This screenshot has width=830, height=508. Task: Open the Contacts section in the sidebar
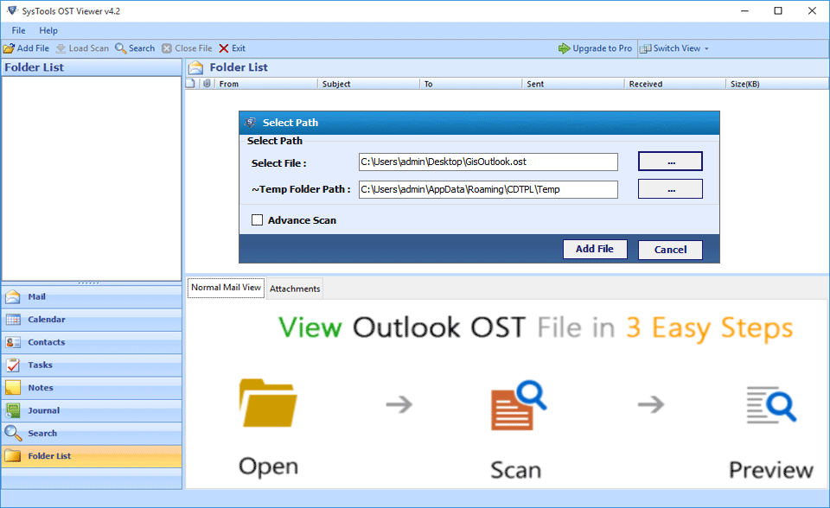click(92, 342)
